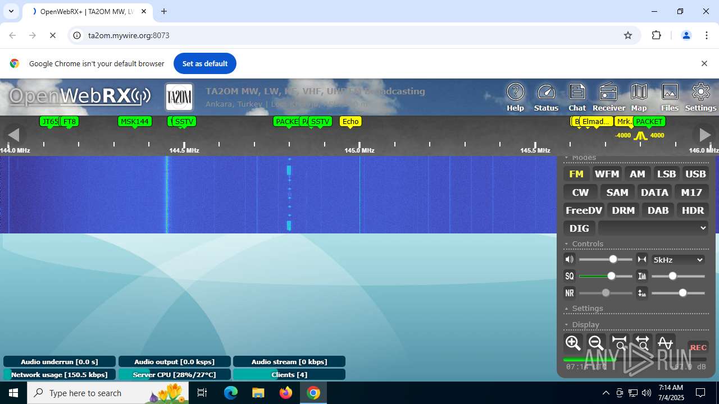Click Set as default browser button
The image size is (719, 404).
(205, 63)
